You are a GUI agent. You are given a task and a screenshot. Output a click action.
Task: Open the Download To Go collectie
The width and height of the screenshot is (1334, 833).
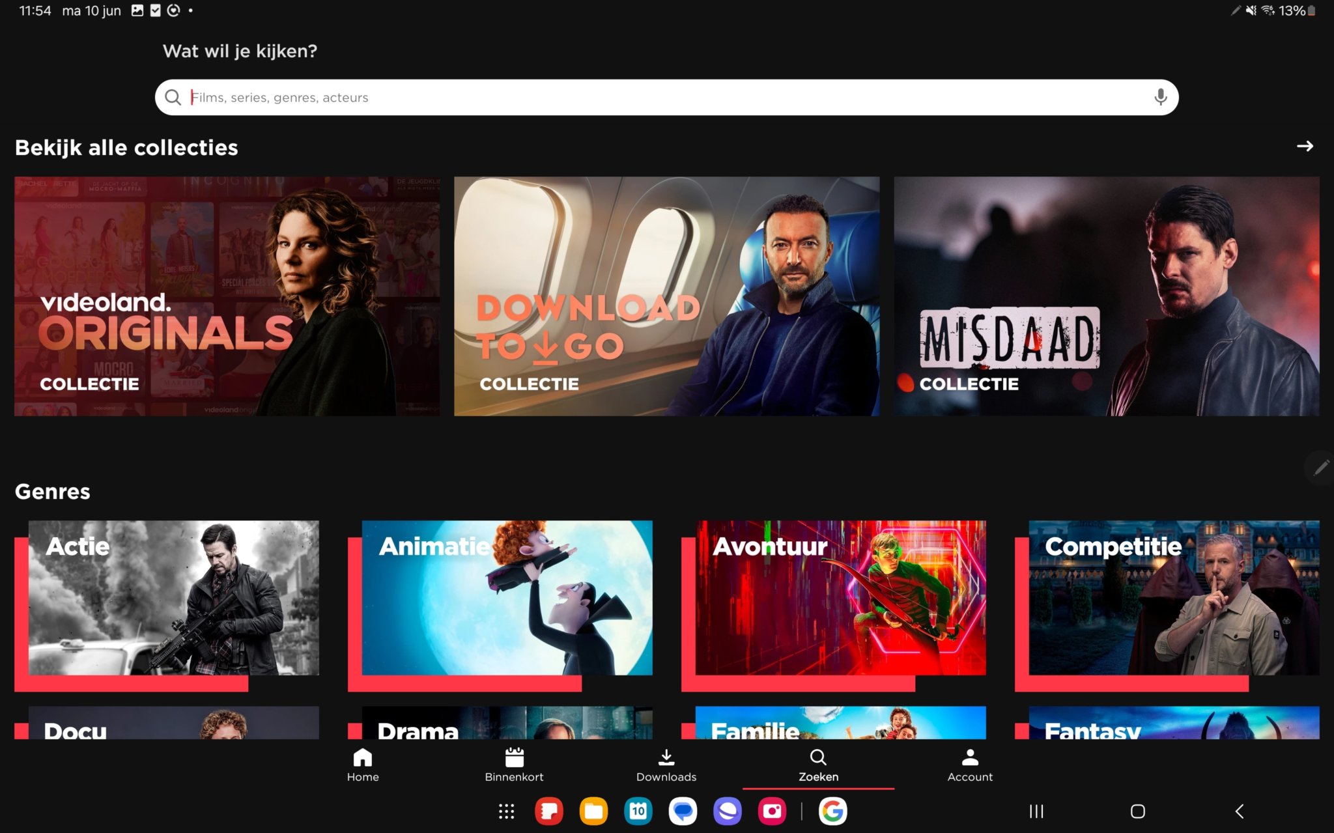[x=666, y=296]
